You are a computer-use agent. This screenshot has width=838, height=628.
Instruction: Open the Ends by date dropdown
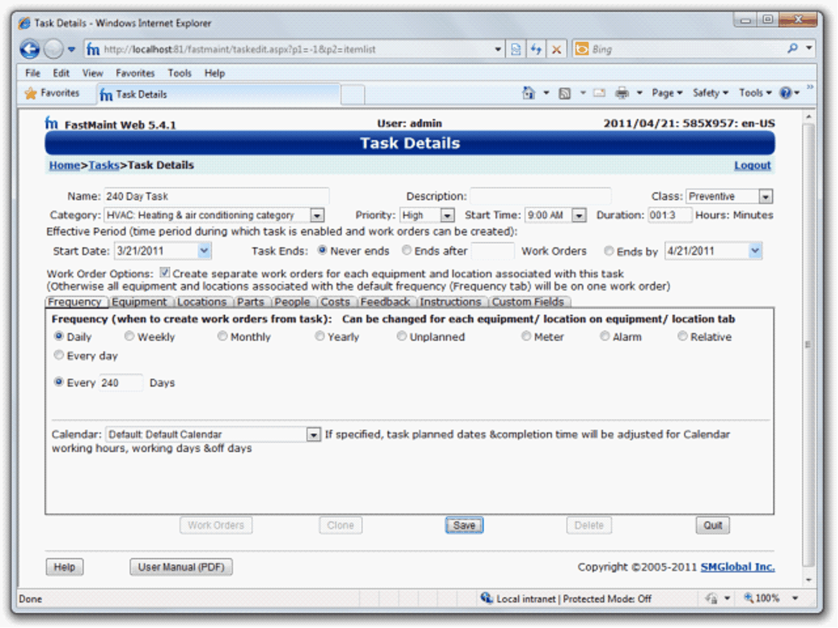[755, 251]
